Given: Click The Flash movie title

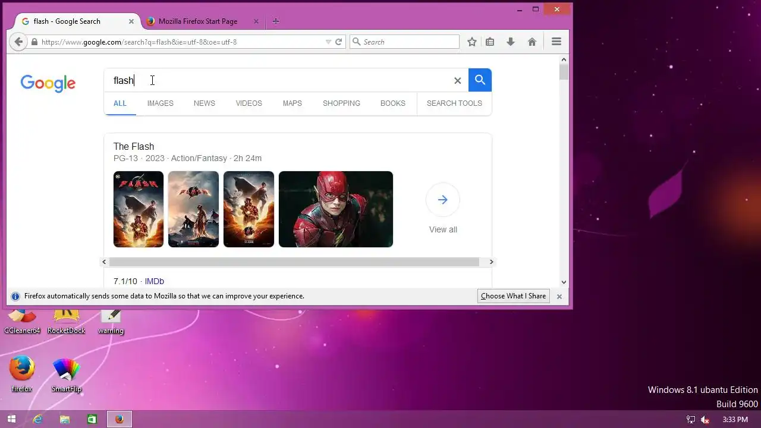Looking at the screenshot, I should pos(134,146).
